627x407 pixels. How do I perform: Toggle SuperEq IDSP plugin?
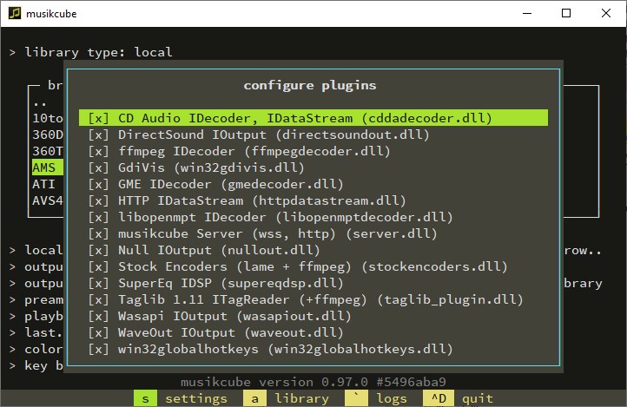click(x=98, y=283)
